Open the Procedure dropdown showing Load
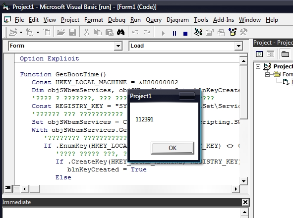This screenshot has width=293, height=218. pos(238,46)
